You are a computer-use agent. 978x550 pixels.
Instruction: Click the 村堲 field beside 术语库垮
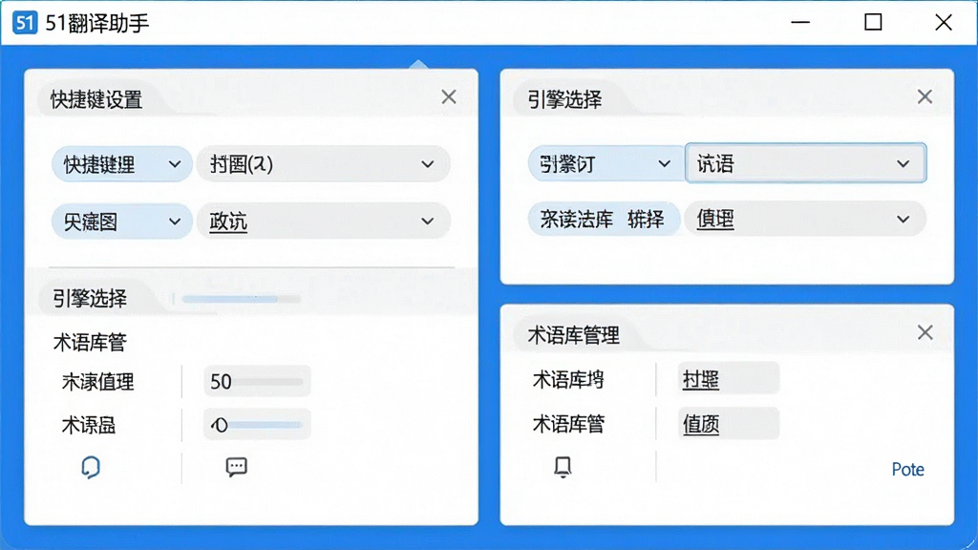(x=729, y=378)
